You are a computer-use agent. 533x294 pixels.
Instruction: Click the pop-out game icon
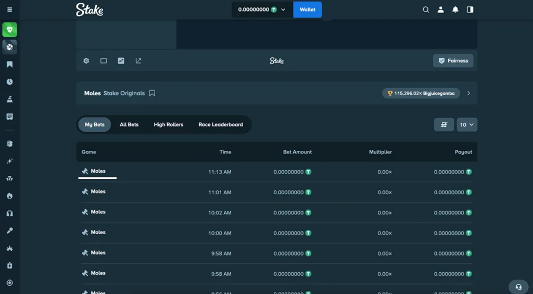pos(138,61)
